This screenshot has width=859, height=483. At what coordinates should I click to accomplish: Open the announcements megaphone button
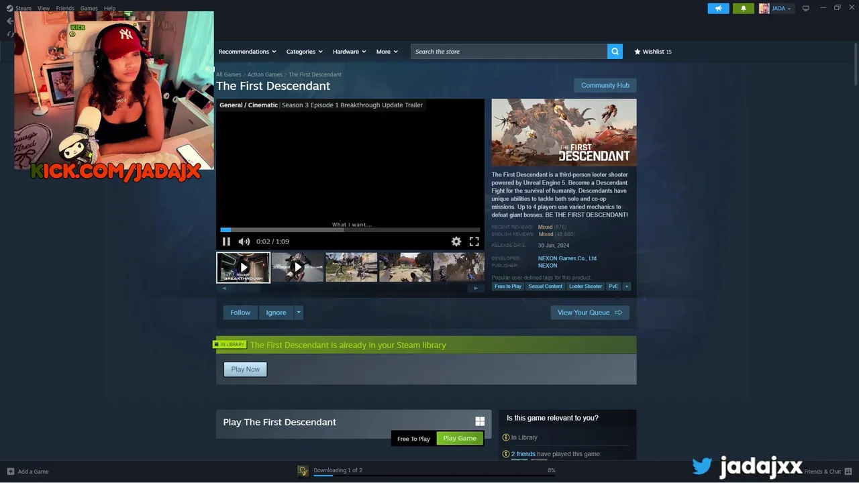click(x=718, y=9)
